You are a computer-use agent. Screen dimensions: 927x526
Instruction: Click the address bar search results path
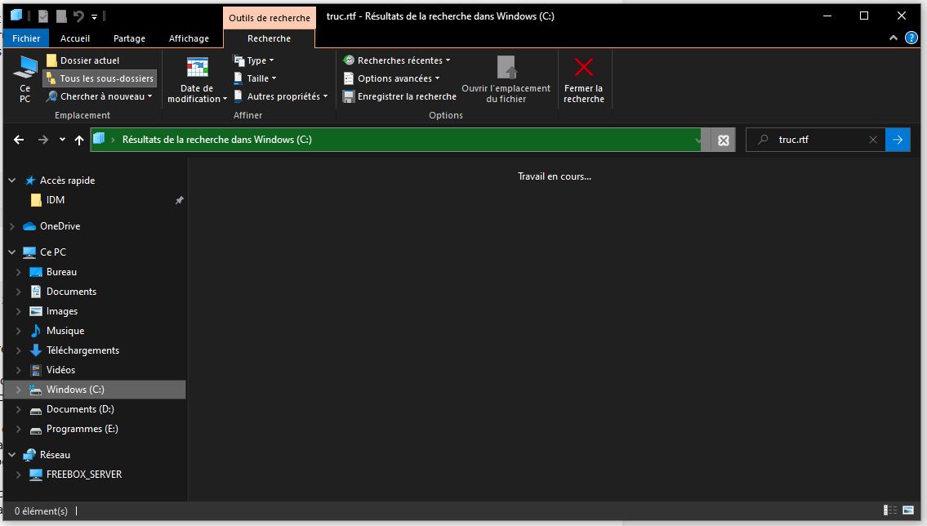(217, 140)
